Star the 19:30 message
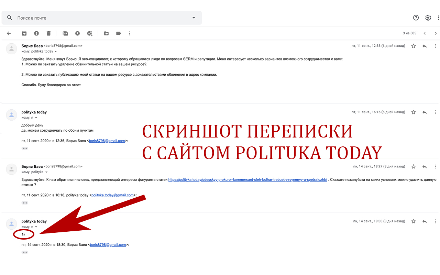The height and width of the screenshot is (275, 440). coord(414,221)
